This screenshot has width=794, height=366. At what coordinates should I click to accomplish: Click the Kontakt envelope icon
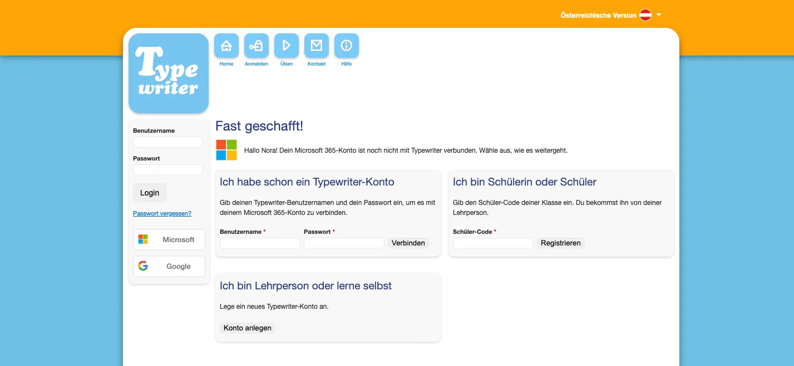click(317, 46)
